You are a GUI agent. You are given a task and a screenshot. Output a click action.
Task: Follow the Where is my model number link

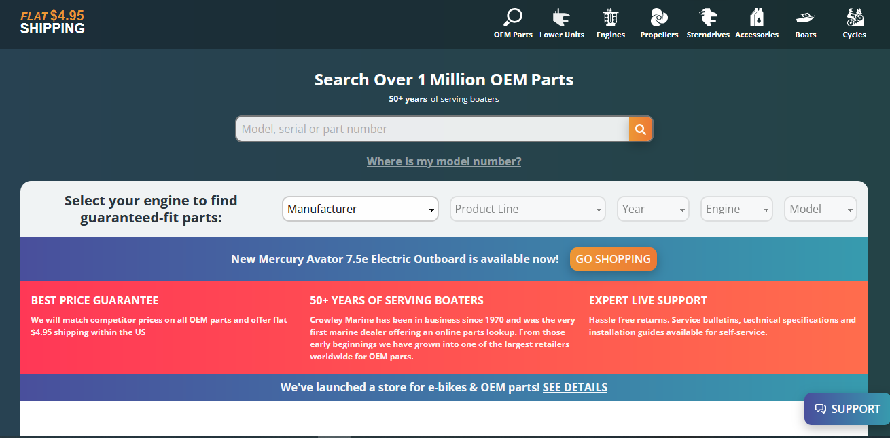(x=444, y=161)
